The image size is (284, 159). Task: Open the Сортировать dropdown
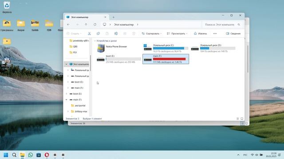152,34
